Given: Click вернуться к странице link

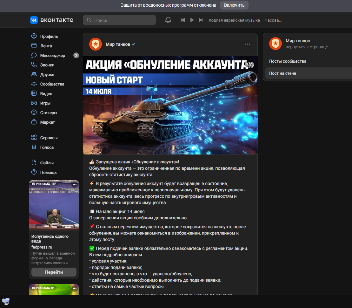Looking at the screenshot, I should [307, 47].
